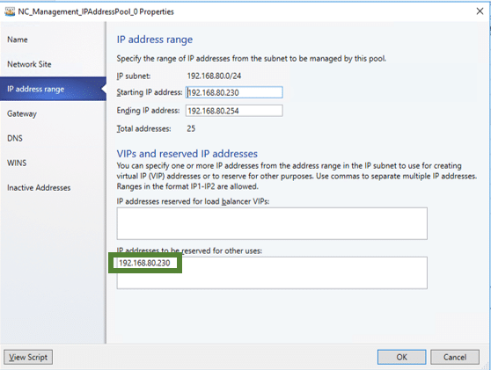
Task: Click the Ending IP address label
Action: (148, 111)
